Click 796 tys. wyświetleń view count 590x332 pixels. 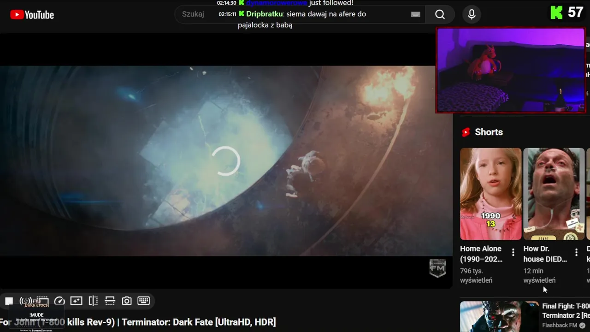point(476,276)
